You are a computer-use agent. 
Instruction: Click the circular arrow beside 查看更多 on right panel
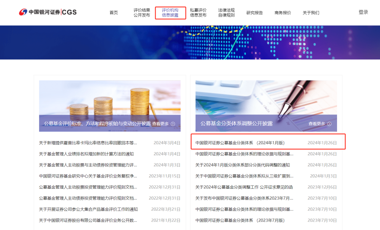(329, 124)
